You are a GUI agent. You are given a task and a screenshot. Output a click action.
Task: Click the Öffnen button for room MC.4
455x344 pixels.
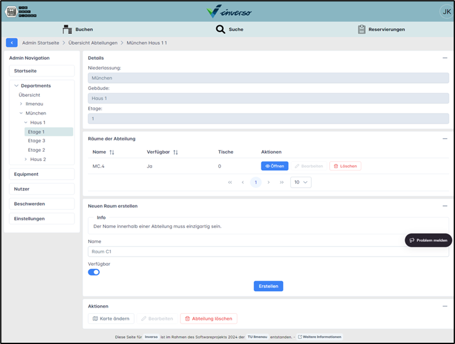274,166
